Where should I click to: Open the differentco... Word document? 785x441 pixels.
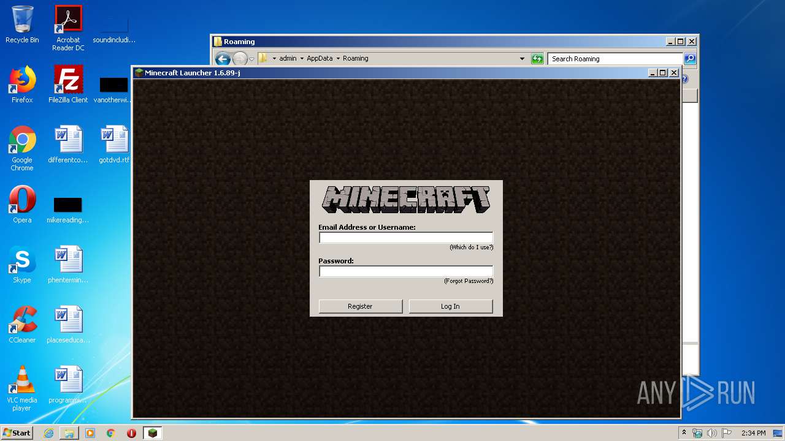tap(68, 145)
